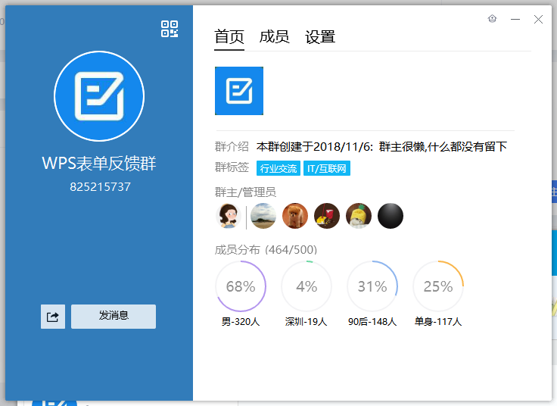Viewport: 557px width, 406px height.
Task: Open the admin avatar with red drink
Action: click(327, 216)
